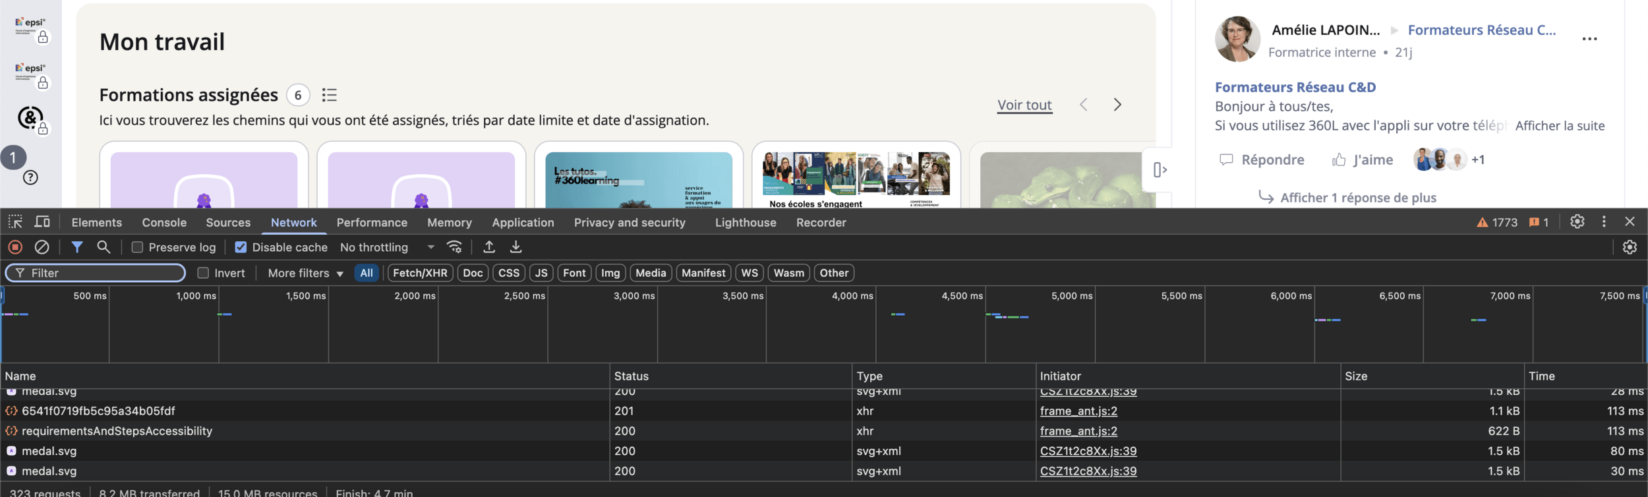Switch to the Console tab
The image size is (1648, 497).
pos(164,223)
